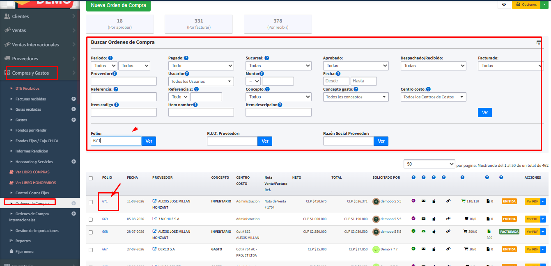Click thumbs-up icon in order 669 row
This screenshot has width=551, height=266.
click(434, 219)
